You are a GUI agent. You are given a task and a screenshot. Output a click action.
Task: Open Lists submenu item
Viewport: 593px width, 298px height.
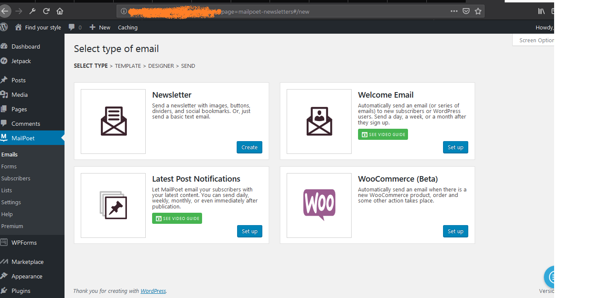[x=7, y=190]
